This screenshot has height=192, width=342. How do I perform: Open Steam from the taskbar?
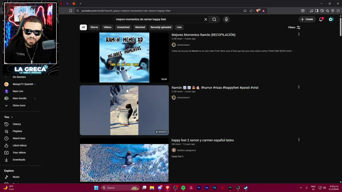[246, 188]
